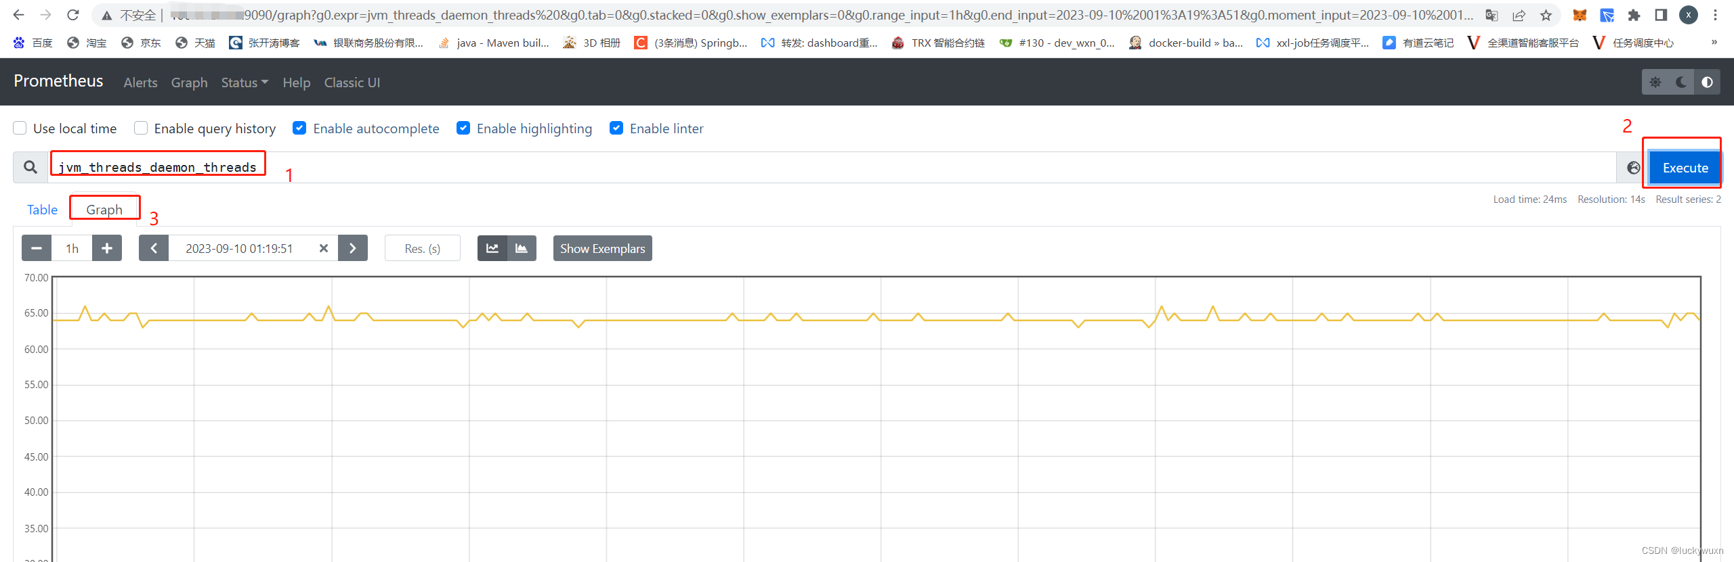
Task: Open '#130 - dev_wxn_0...' bookmark
Action: (x=1057, y=43)
